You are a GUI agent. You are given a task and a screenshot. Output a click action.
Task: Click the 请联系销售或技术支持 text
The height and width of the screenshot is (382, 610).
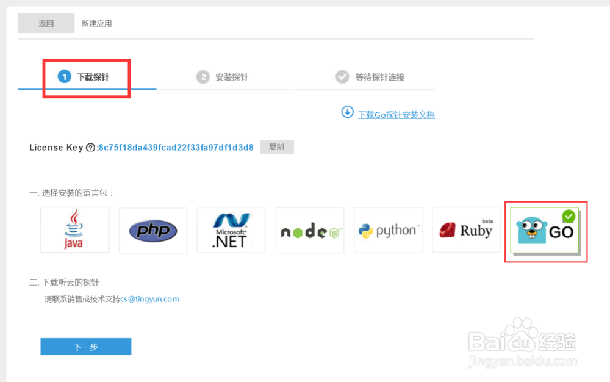pos(82,299)
